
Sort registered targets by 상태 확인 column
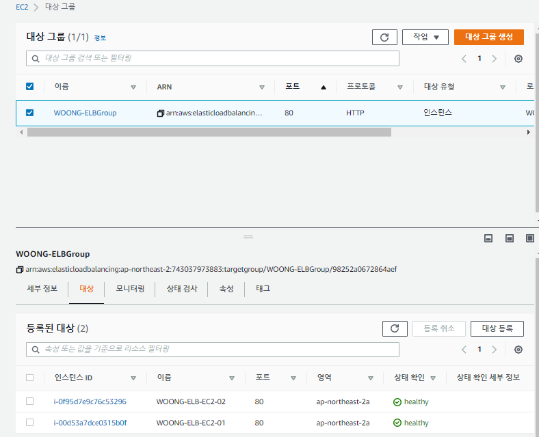pos(433,378)
